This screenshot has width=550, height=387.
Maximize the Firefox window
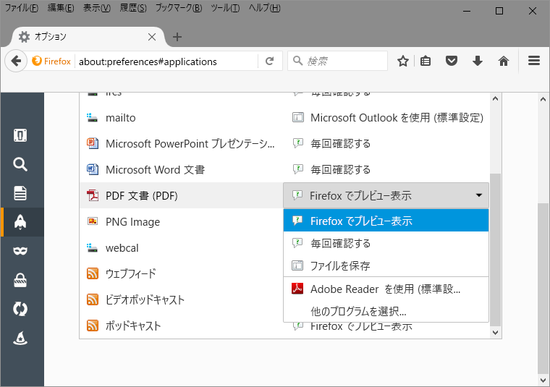499,11
